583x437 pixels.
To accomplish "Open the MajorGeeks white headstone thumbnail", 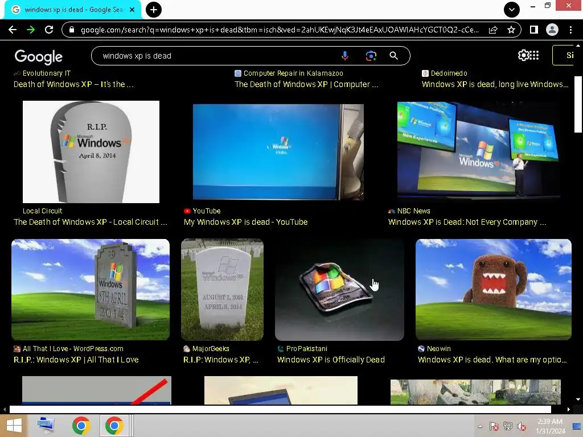I will (x=223, y=290).
